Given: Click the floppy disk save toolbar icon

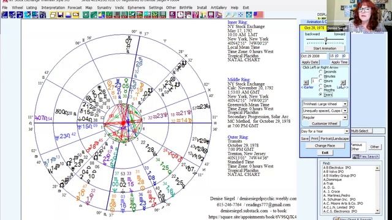Looking at the screenshot, I should click(x=60, y=15).
